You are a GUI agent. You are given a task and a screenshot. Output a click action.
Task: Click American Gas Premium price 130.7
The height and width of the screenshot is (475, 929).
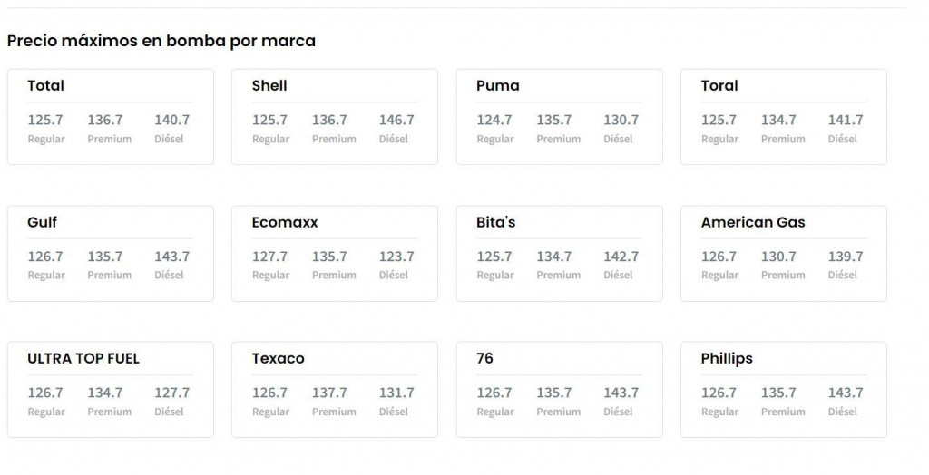pyautogui.click(x=778, y=257)
